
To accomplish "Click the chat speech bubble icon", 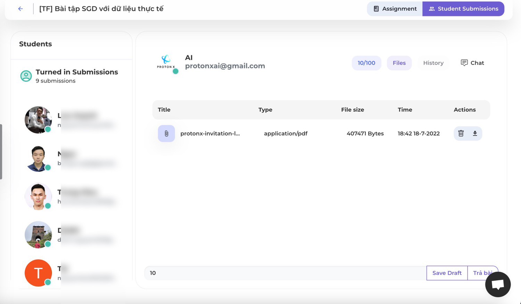I will pyautogui.click(x=464, y=62).
